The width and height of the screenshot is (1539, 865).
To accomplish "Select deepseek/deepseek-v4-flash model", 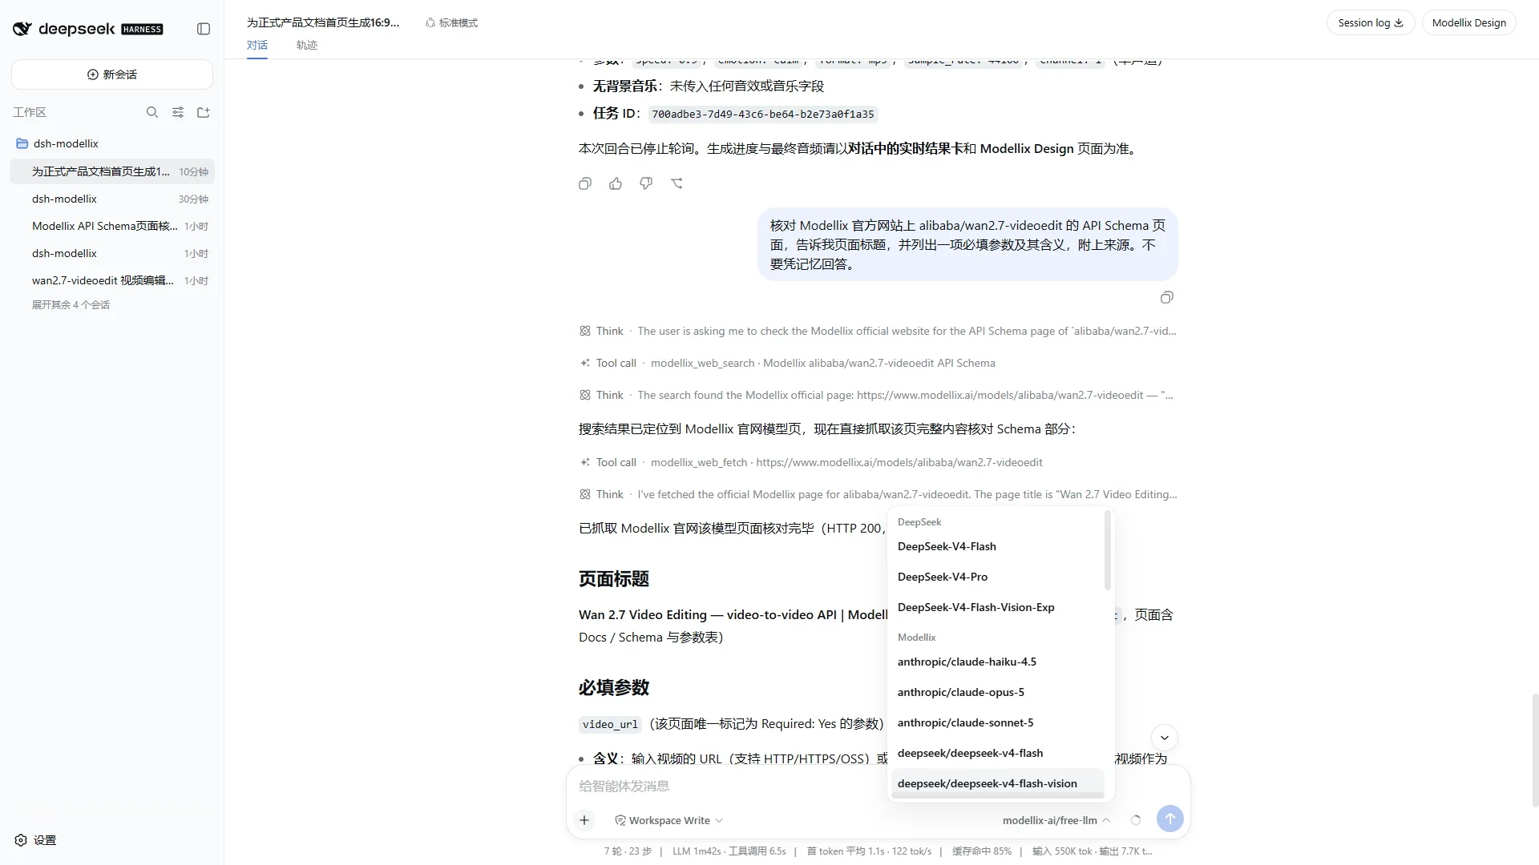I will click(996, 753).
